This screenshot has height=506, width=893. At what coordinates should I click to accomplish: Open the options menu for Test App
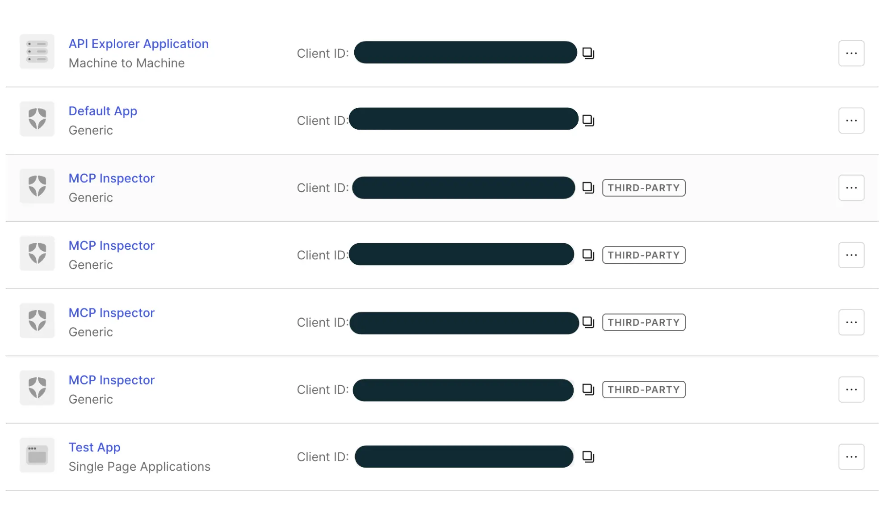click(x=851, y=456)
